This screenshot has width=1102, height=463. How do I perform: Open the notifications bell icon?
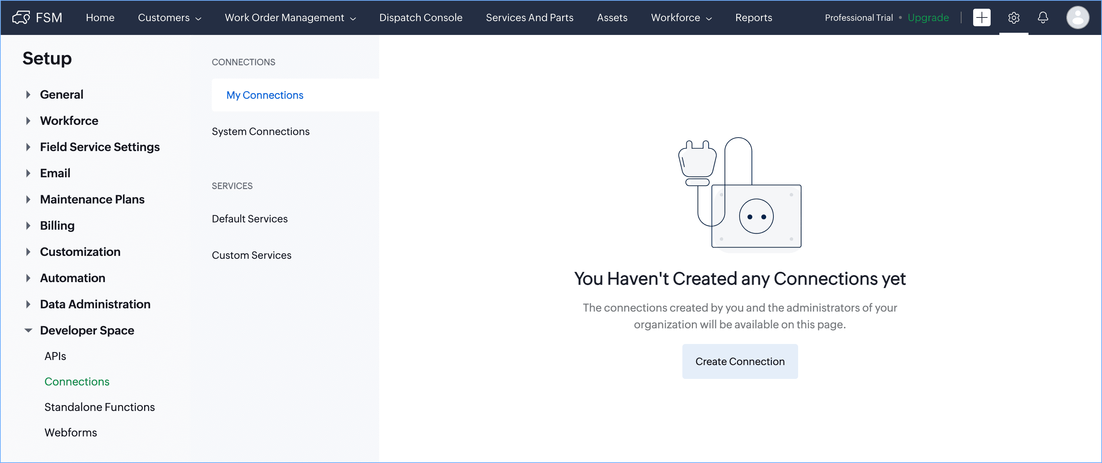(x=1043, y=17)
